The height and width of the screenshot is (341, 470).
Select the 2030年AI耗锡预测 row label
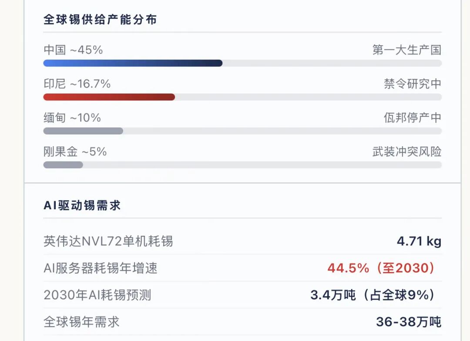click(x=97, y=295)
